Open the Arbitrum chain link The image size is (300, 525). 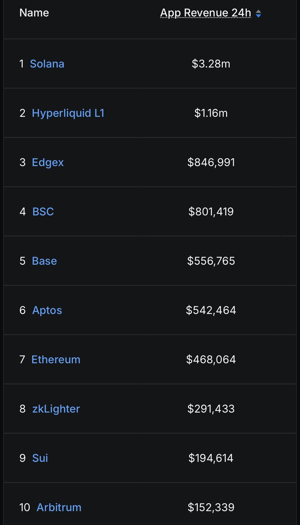click(x=59, y=507)
